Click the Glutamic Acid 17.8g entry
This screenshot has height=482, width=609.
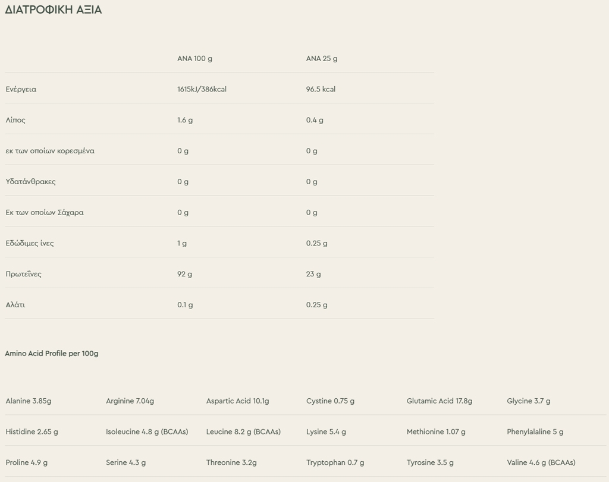coord(440,401)
